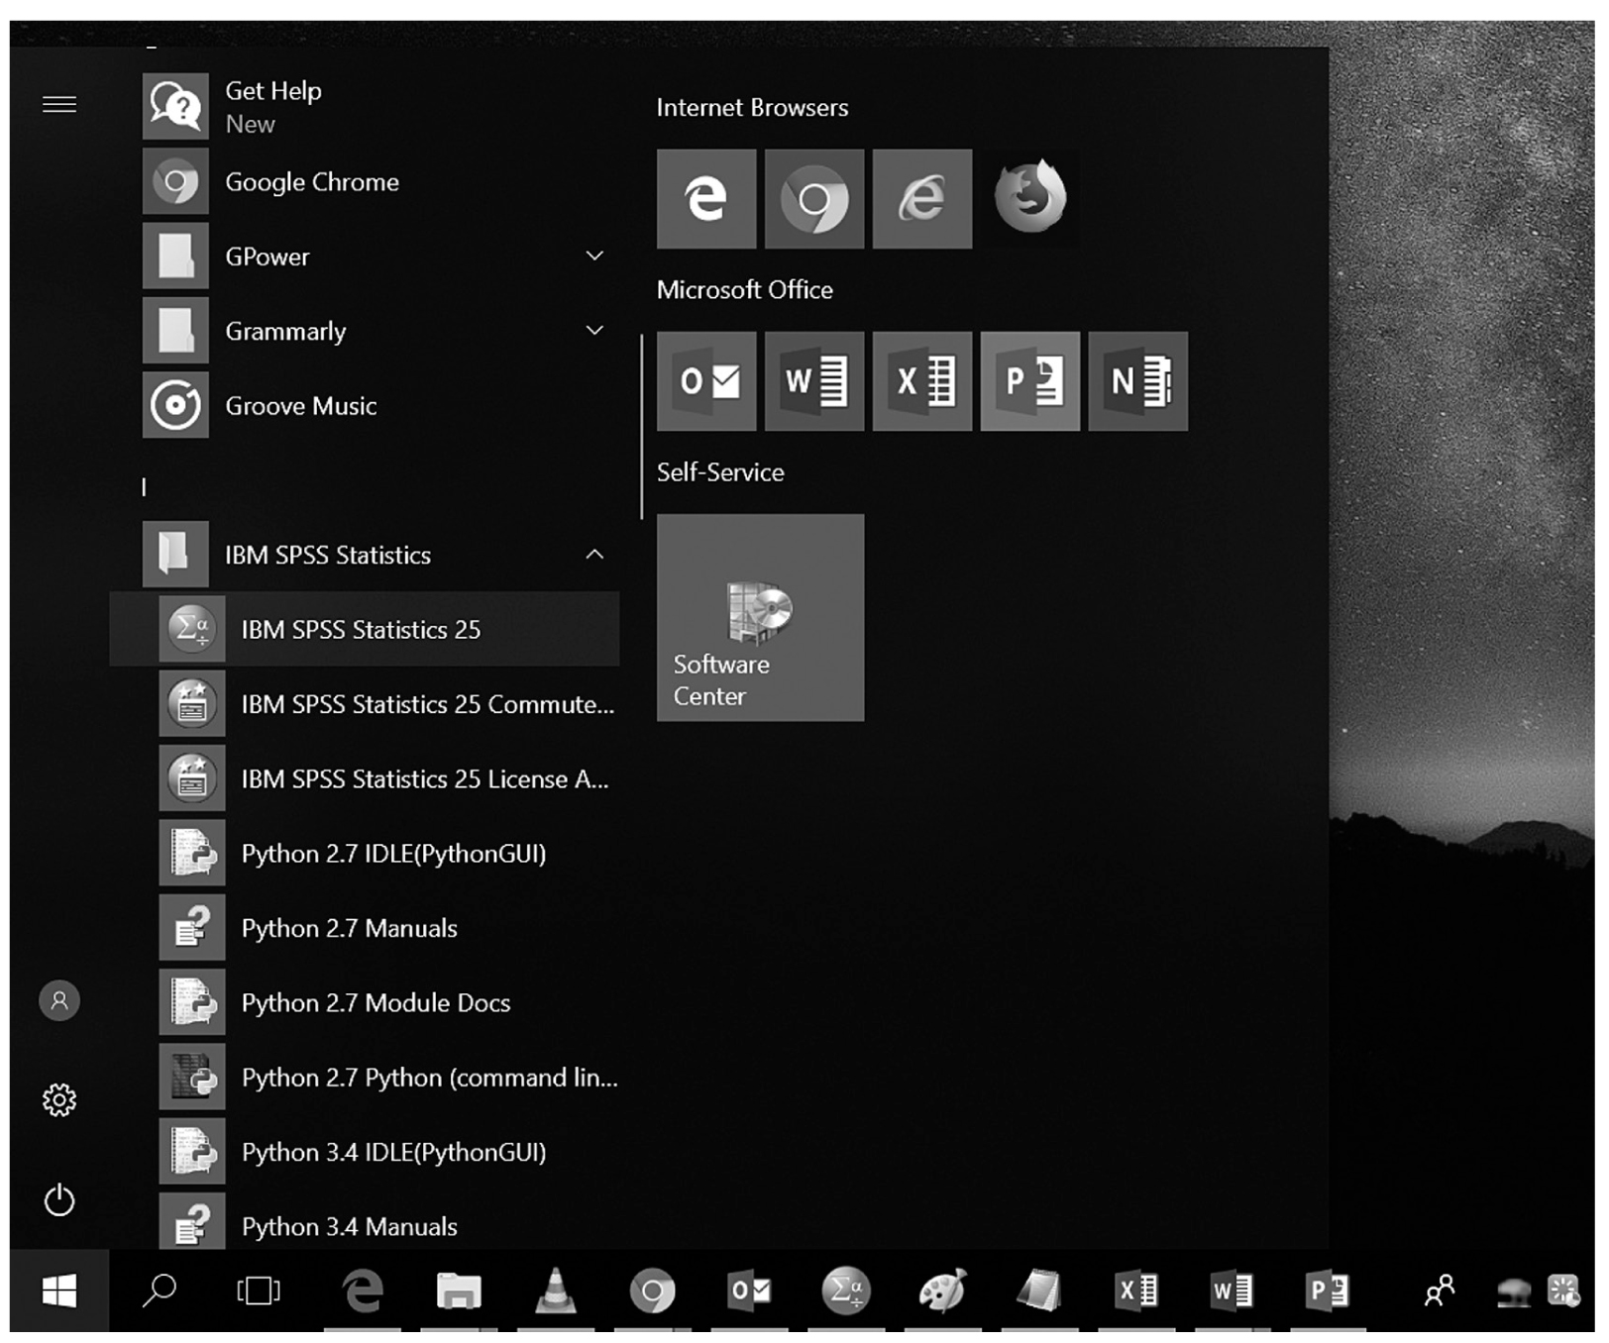Click the Microsoft Office group heading
This screenshot has height=1343, width=1609.
744,290
